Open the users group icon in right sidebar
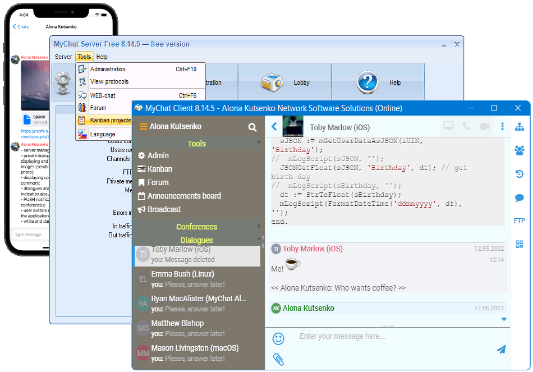 tap(520, 150)
